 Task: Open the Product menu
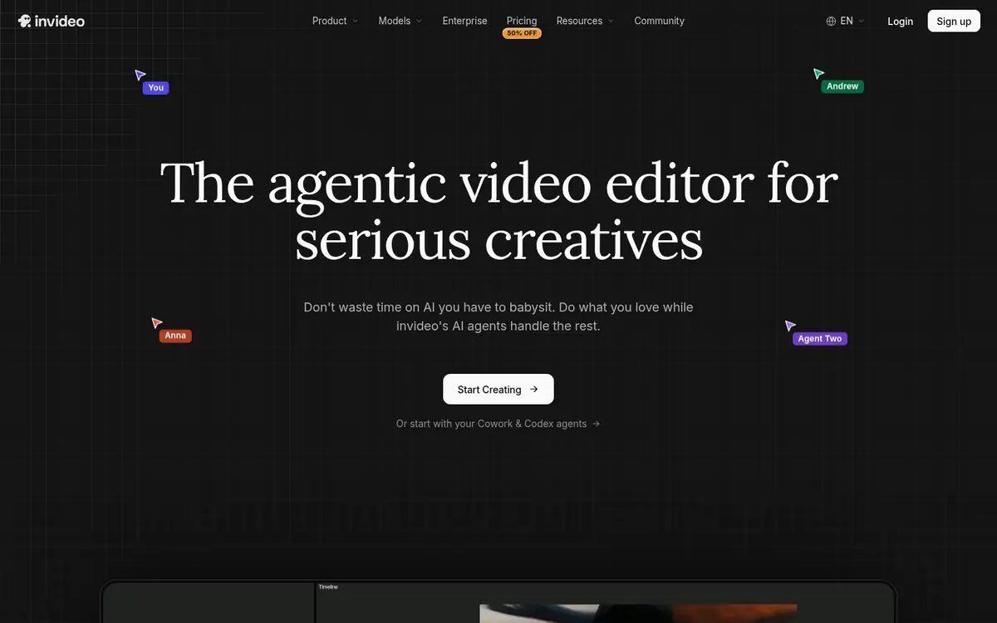tap(329, 21)
